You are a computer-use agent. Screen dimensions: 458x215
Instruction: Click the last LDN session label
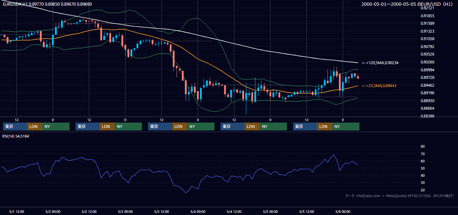click(x=325, y=126)
